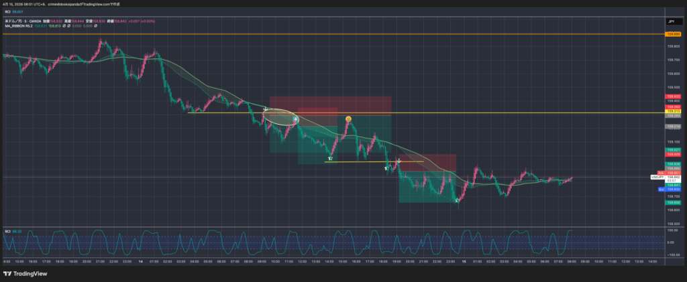Click the red Ask price tag
687x282 pixels.
pyautogui.click(x=660, y=173)
